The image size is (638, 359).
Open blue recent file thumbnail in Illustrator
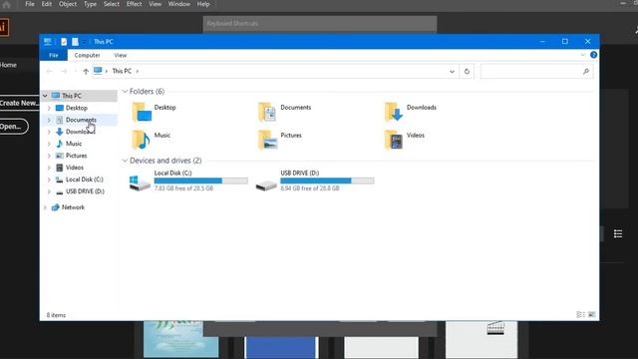click(x=281, y=347)
